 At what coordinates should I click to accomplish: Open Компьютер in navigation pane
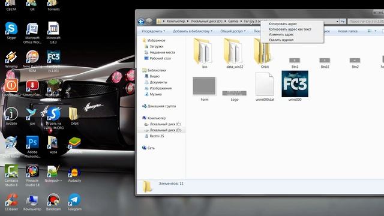157,118
